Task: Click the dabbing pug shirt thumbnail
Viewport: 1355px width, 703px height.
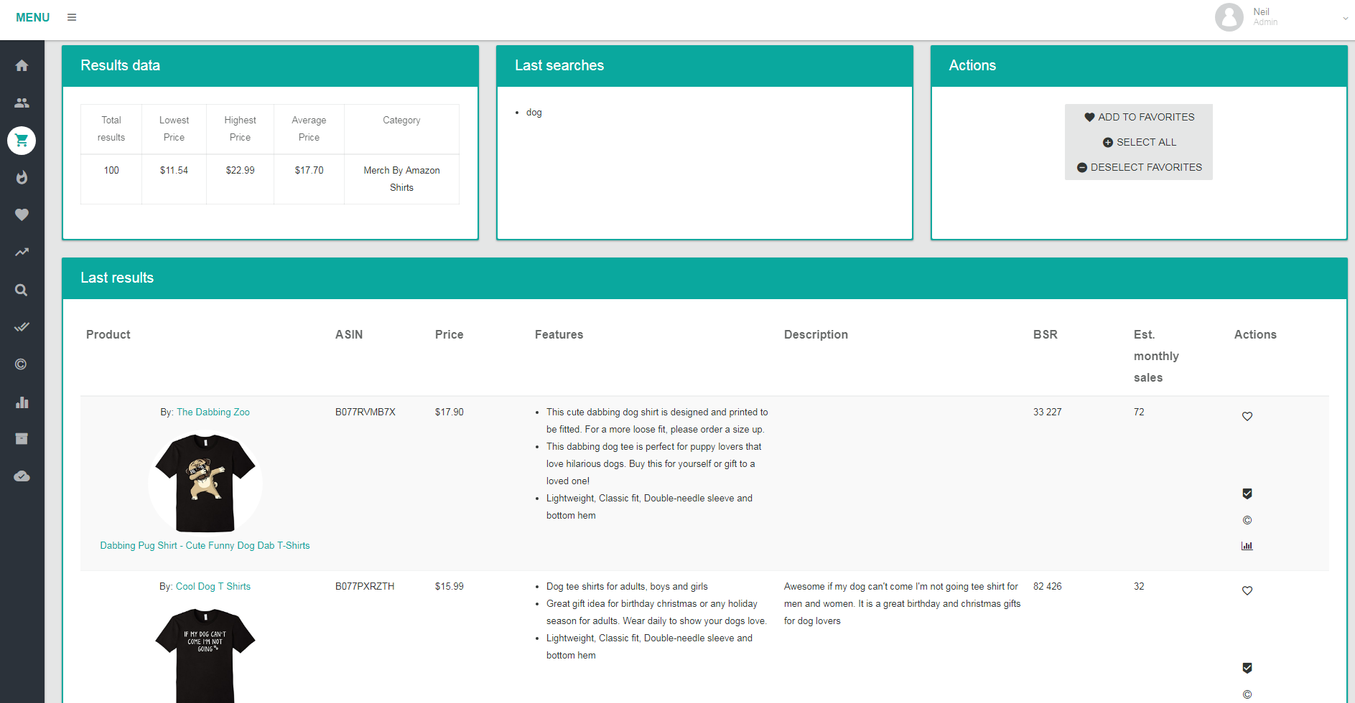Action: coord(205,483)
